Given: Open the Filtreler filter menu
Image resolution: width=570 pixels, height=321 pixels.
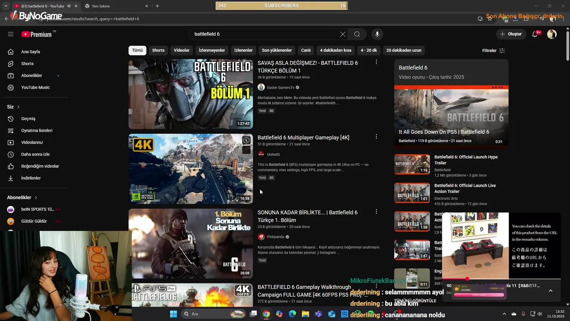Looking at the screenshot, I should click(x=493, y=50).
